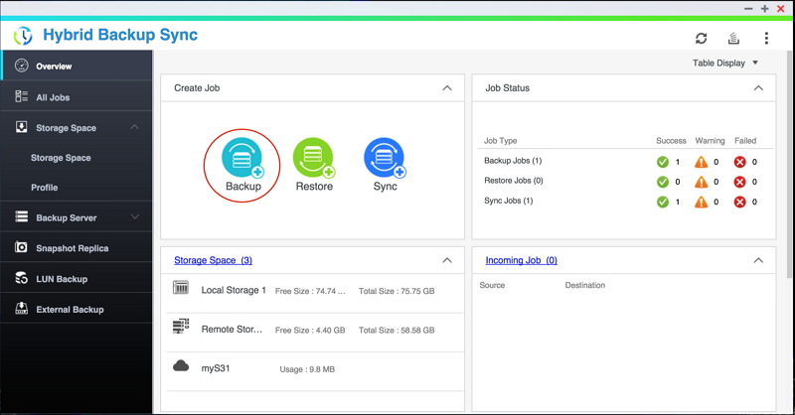The image size is (795, 415).
Task: Click the green Restore job icon
Action: 314,158
